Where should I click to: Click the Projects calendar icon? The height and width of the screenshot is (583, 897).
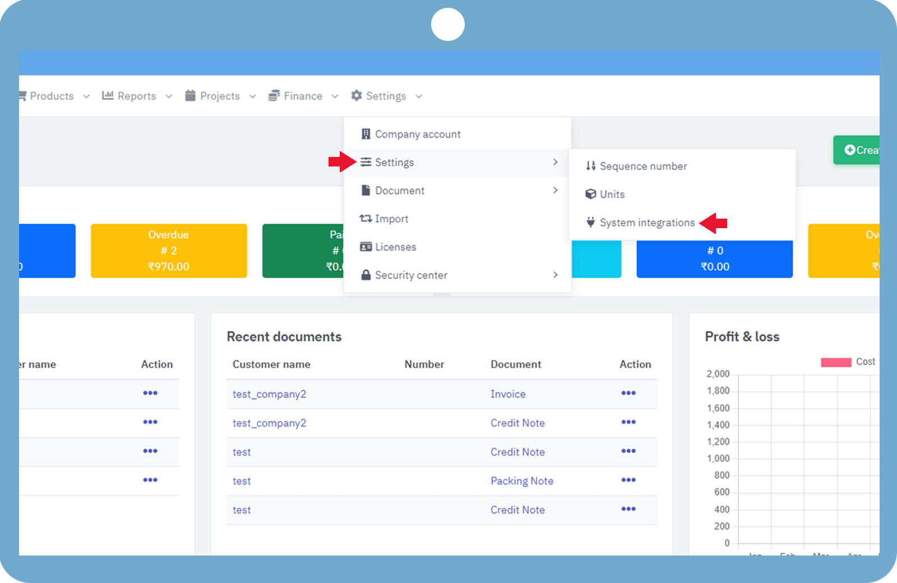pyautogui.click(x=190, y=96)
